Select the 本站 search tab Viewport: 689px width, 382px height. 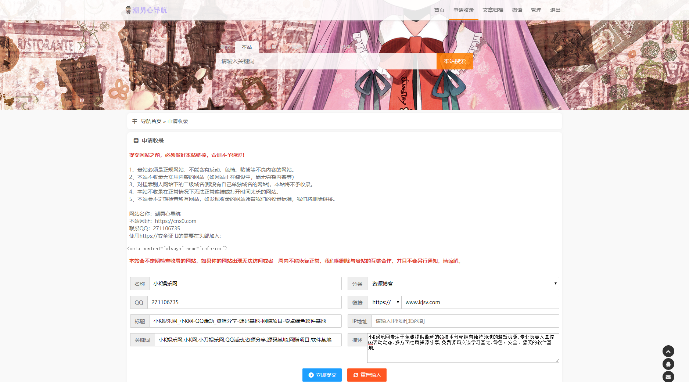(247, 47)
